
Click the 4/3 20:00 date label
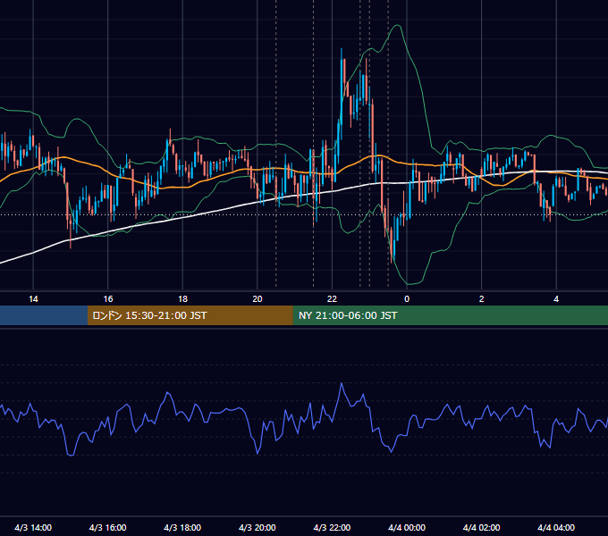pos(258,527)
